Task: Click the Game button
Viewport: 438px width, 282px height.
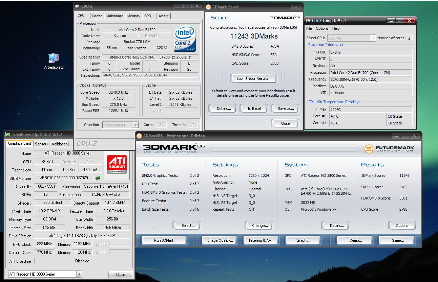Action: (397, 240)
